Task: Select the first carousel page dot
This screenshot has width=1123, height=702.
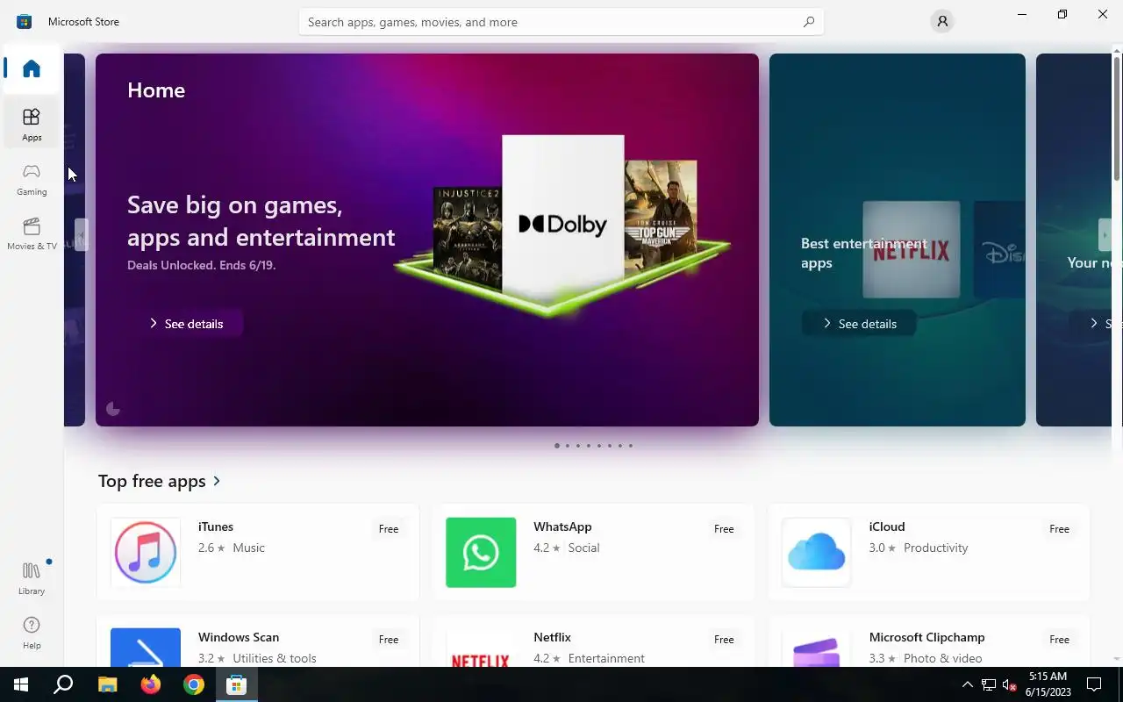Action: pos(557,446)
